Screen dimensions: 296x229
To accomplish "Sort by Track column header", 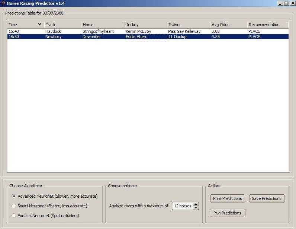I will tap(63, 25).
